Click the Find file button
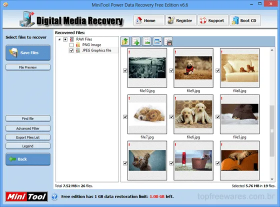Viewport: 280px width, 207px height. pyautogui.click(x=28, y=118)
